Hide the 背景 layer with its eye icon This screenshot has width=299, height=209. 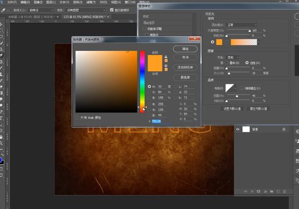coord(238,129)
